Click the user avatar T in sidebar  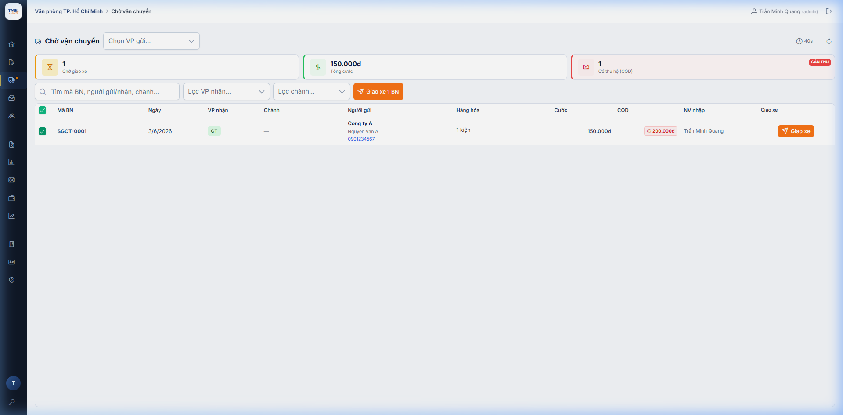pyautogui.click(x=13, y=383)
